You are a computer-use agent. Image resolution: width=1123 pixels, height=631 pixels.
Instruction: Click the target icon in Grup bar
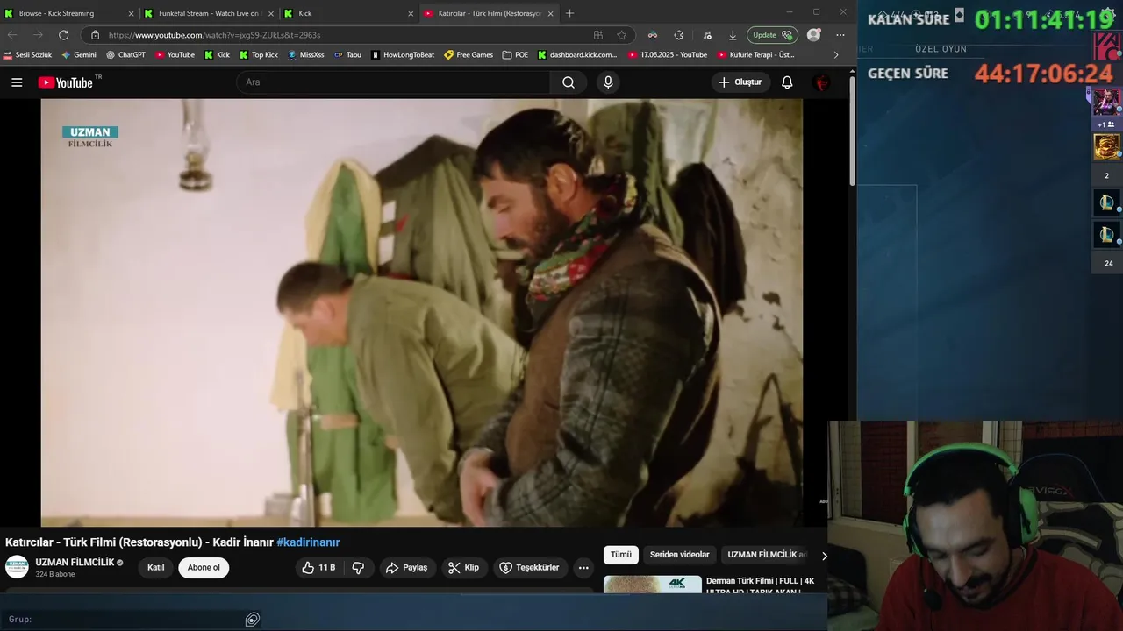(252, 620)
